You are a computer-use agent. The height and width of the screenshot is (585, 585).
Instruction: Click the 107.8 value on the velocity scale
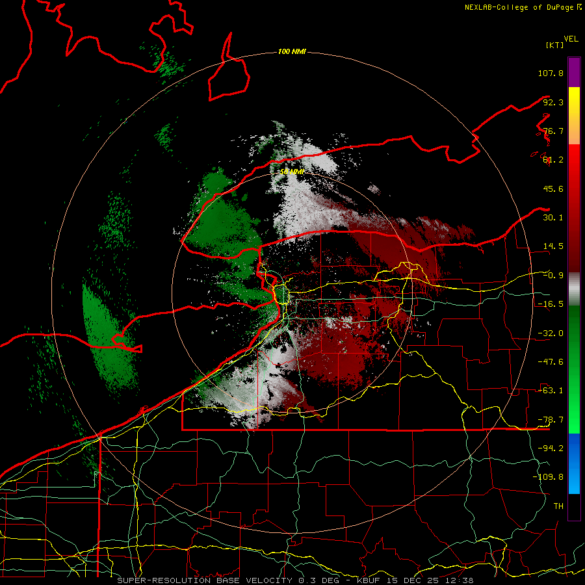[x=551, y=73]
